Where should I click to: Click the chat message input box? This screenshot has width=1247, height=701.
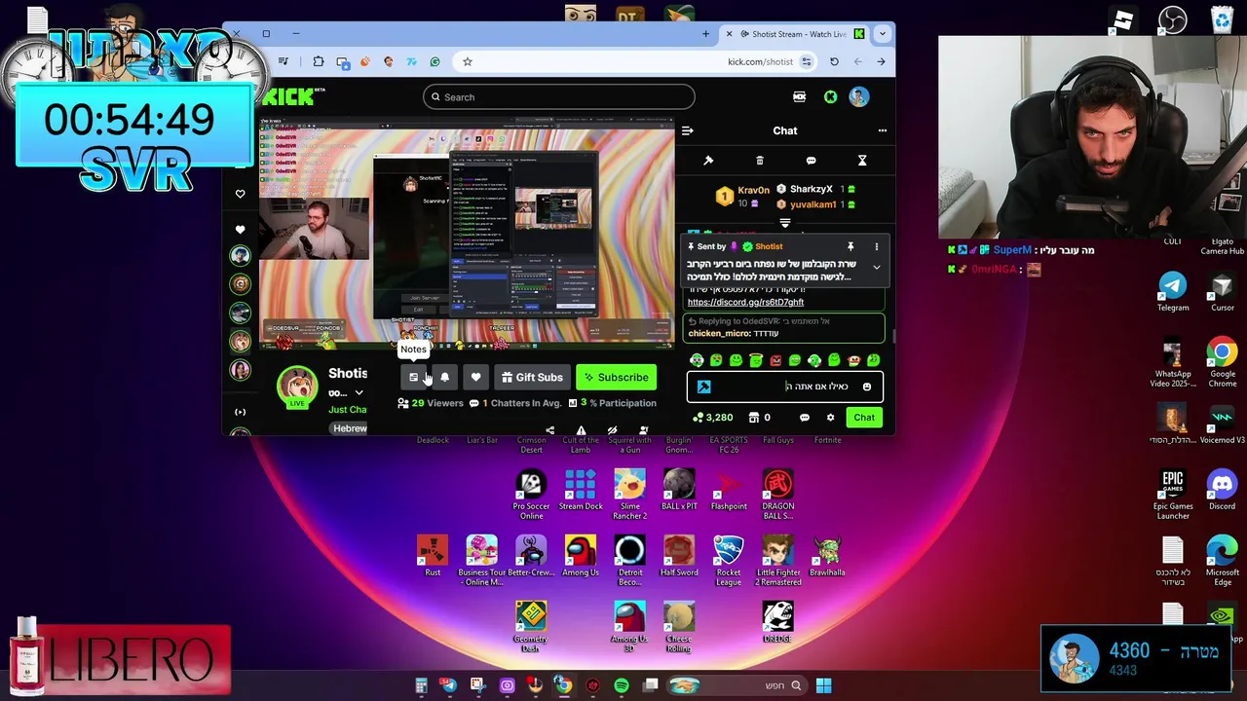(786, 387)
